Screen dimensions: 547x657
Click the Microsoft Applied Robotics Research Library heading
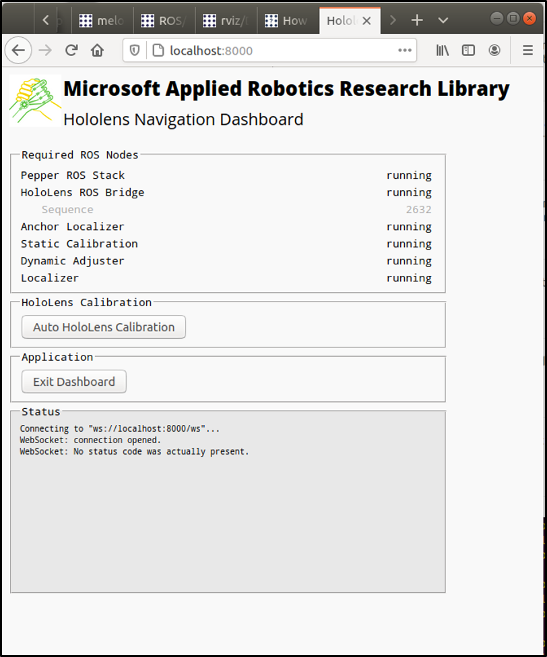[286, 89]
